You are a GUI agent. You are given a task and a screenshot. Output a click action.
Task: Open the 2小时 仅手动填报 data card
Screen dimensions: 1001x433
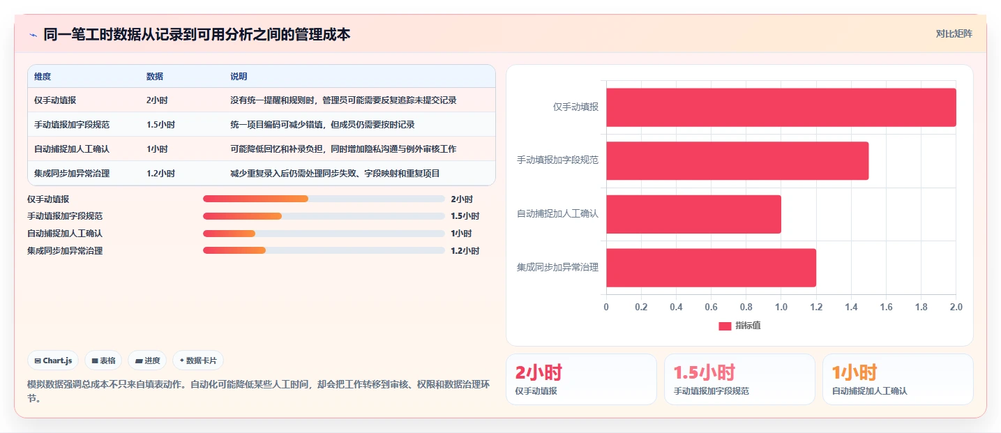(581, 379)
